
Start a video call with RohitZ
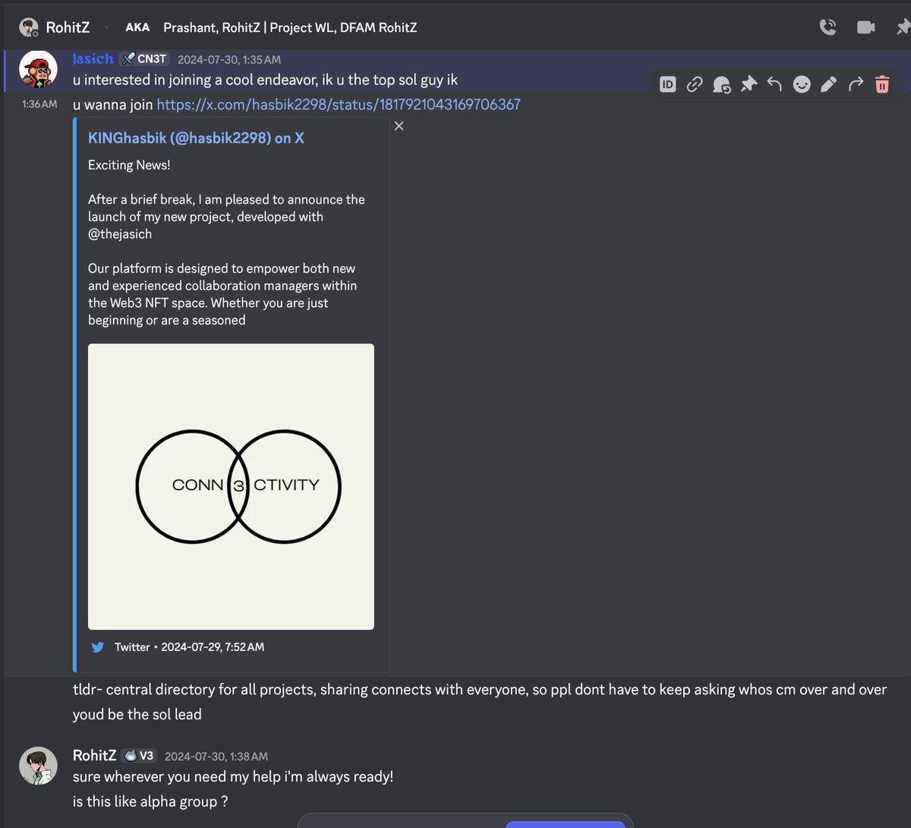tap(865, 27)
